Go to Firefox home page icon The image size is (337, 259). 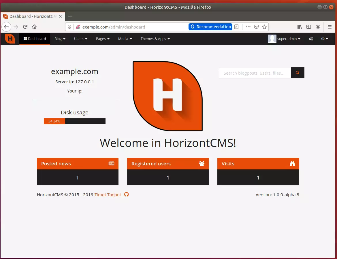(x=34, y=27)
